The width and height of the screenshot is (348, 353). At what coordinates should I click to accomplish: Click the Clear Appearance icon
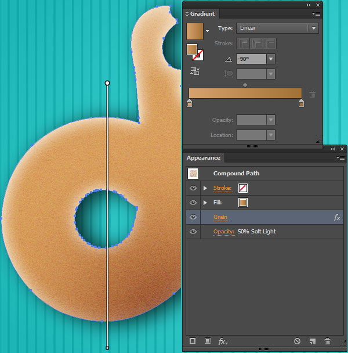(x=297, y=341)
